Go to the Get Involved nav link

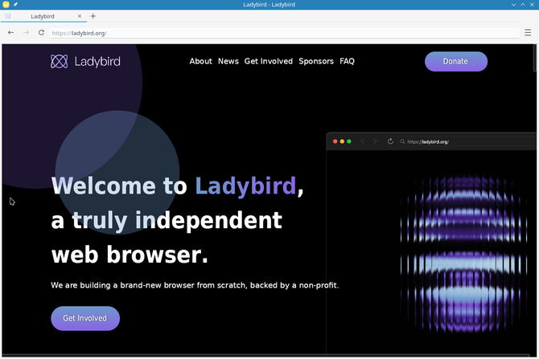coord(269,61)
